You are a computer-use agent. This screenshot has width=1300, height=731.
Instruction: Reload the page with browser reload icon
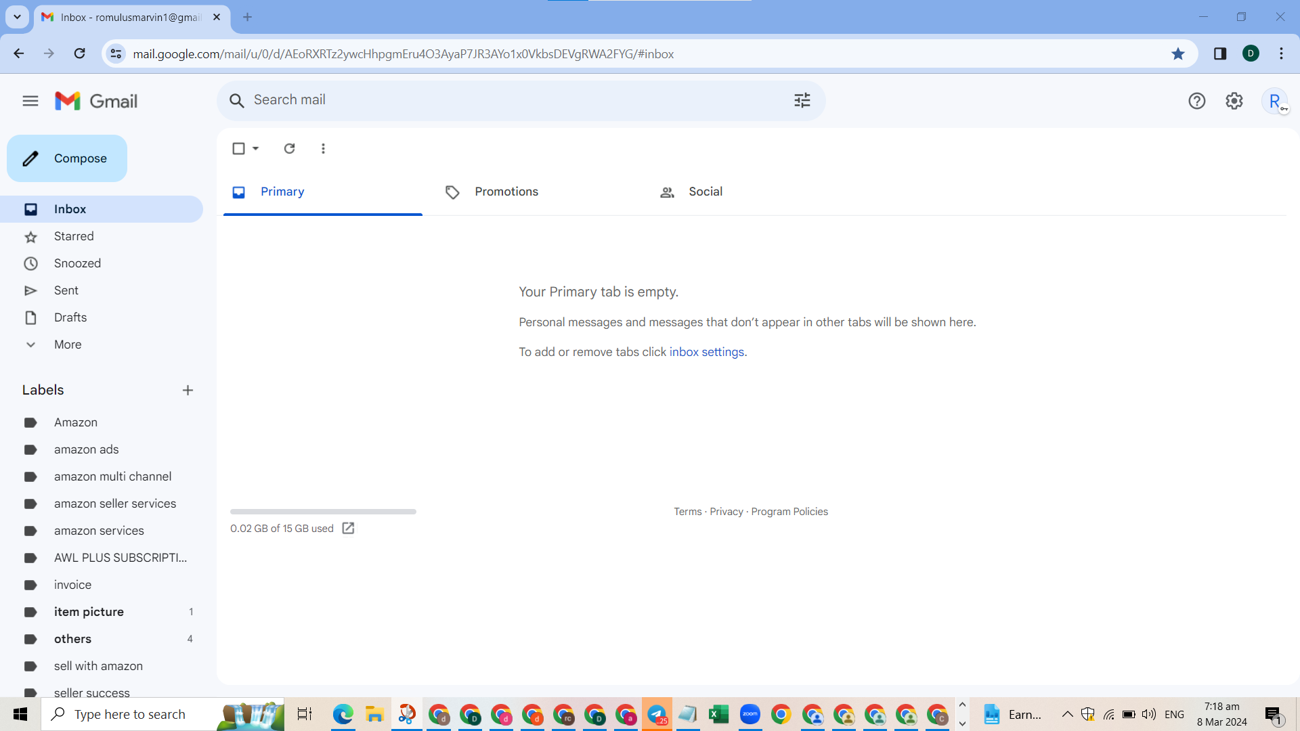tap(79, 53)
